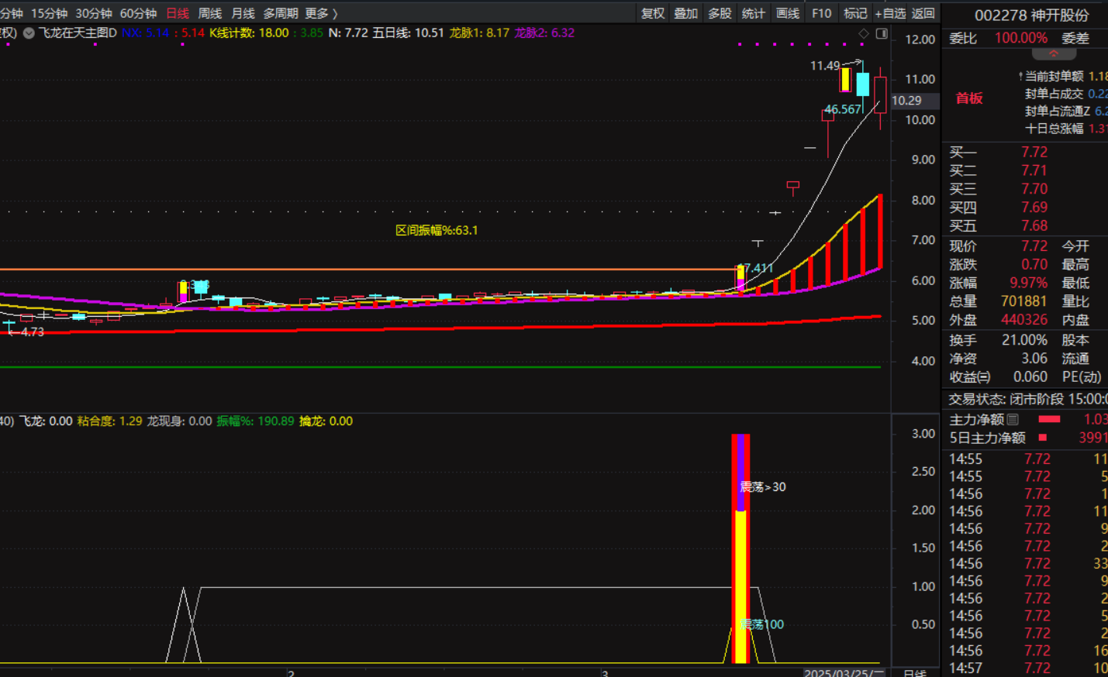Switch to the 周线 weekly chart
This screenshot has width=1108, height=677.
coord(209,13)
